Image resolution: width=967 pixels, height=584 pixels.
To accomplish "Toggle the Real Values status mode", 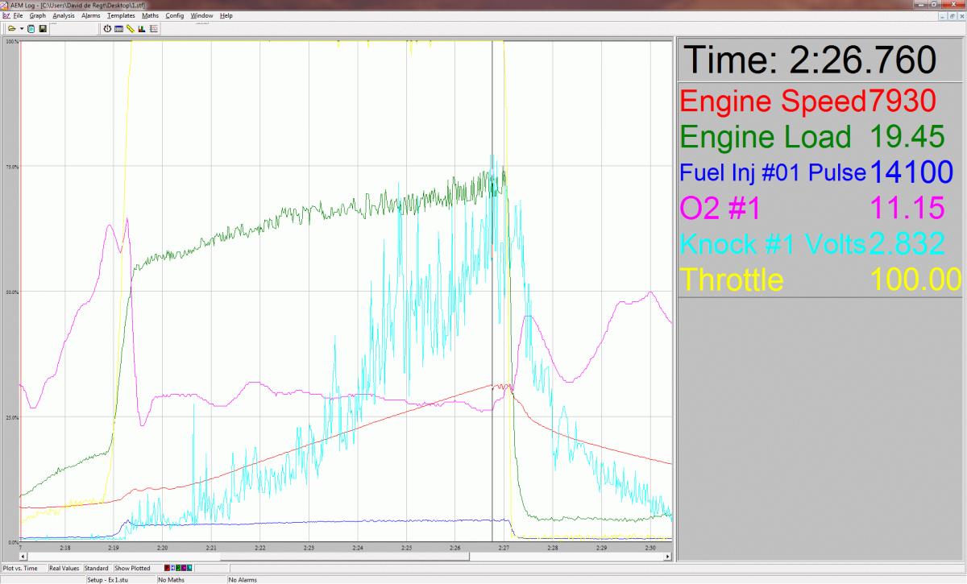I will [x=64, y=569].
